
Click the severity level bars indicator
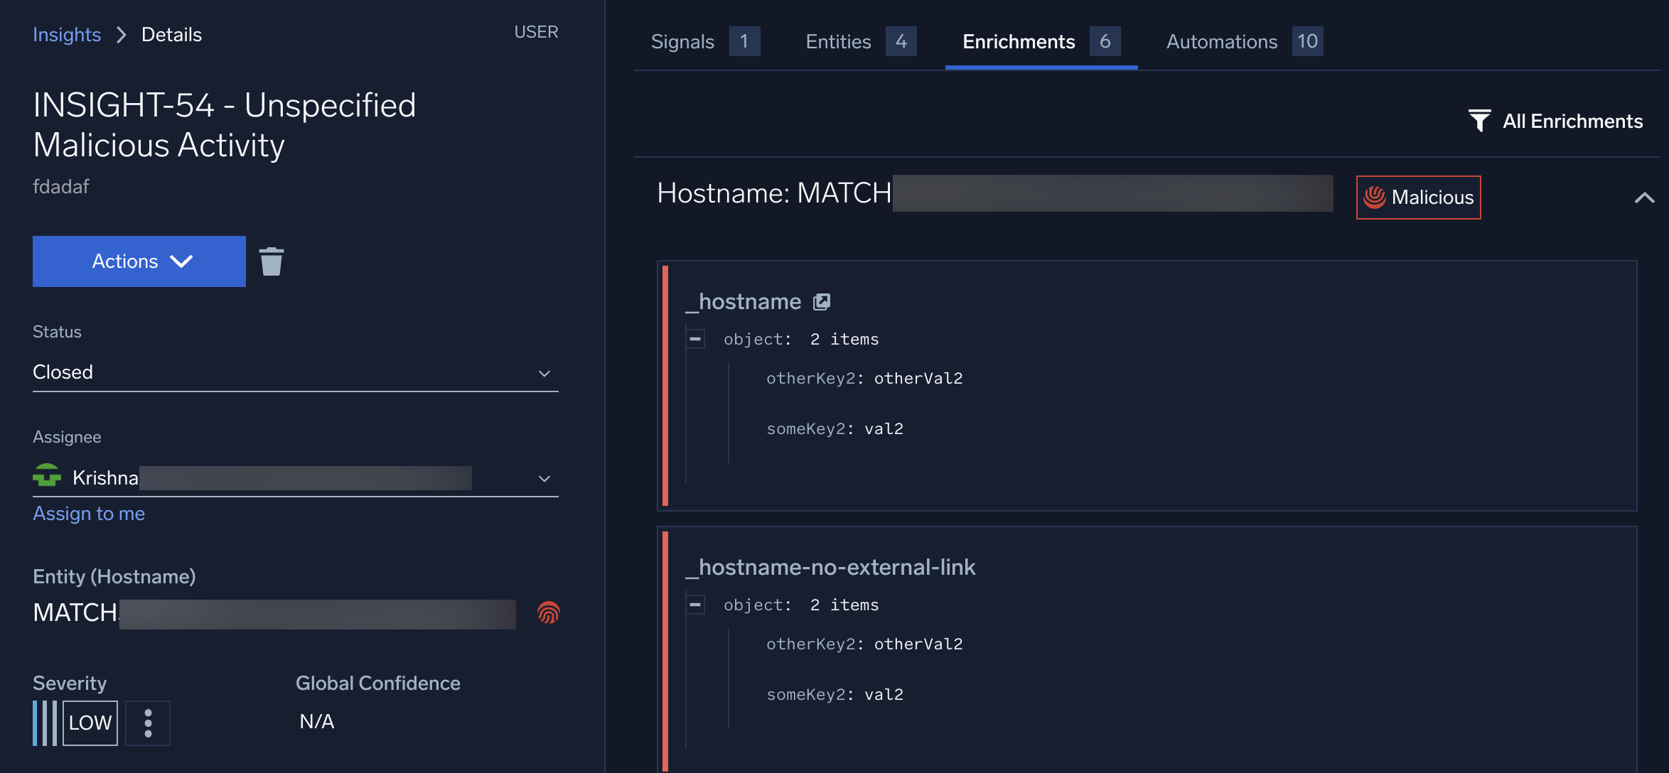(x=44, y=723)
